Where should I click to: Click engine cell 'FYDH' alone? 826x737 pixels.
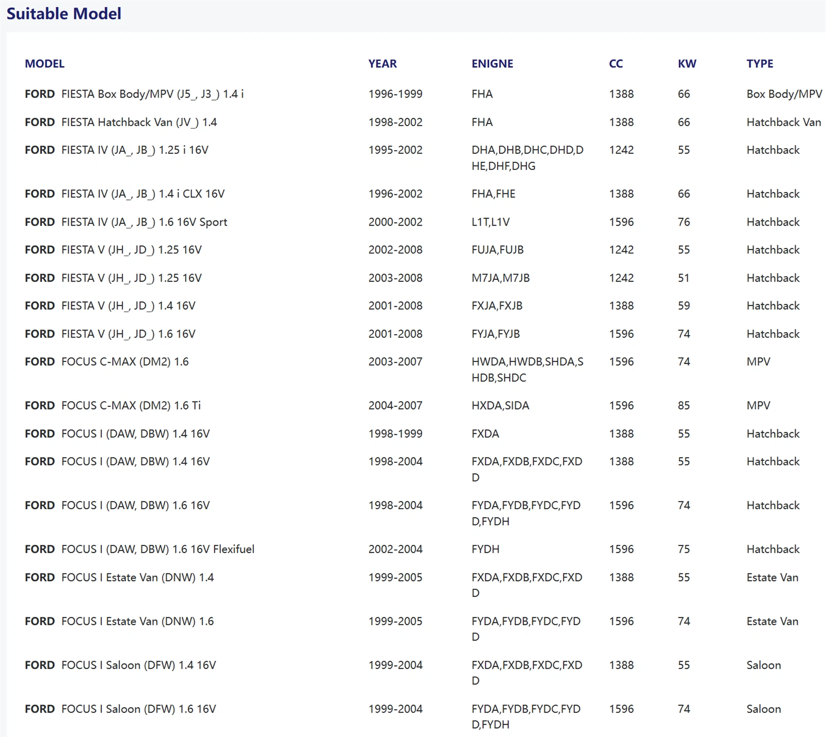[485, 550]
